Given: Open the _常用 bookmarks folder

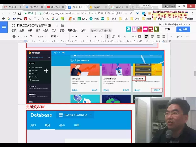Looking at the screenshot, I should [x=111, y=19].
